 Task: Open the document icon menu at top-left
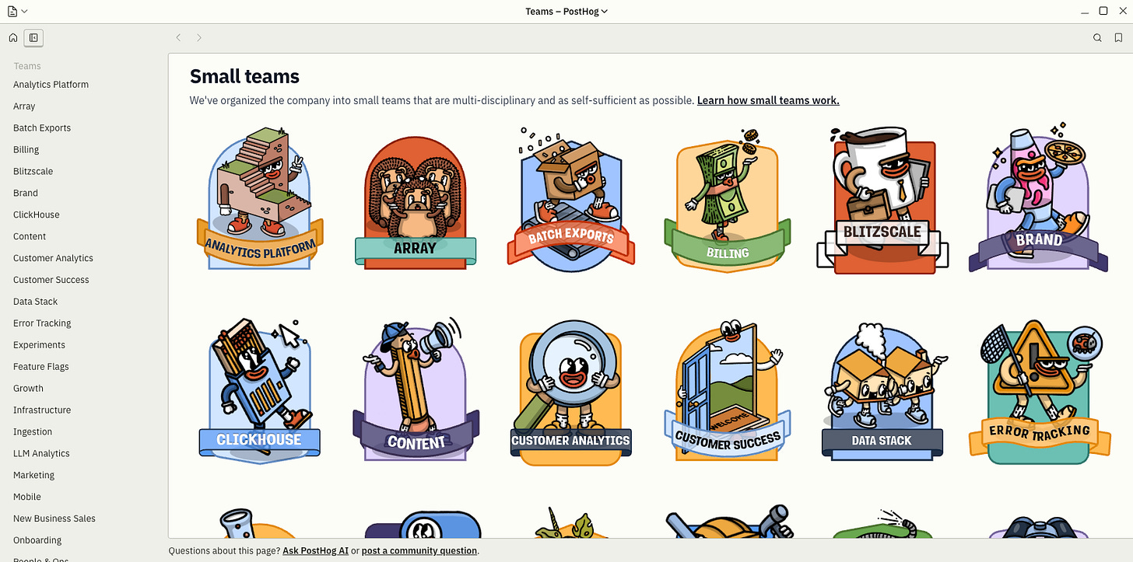click(x=17, y=11)
